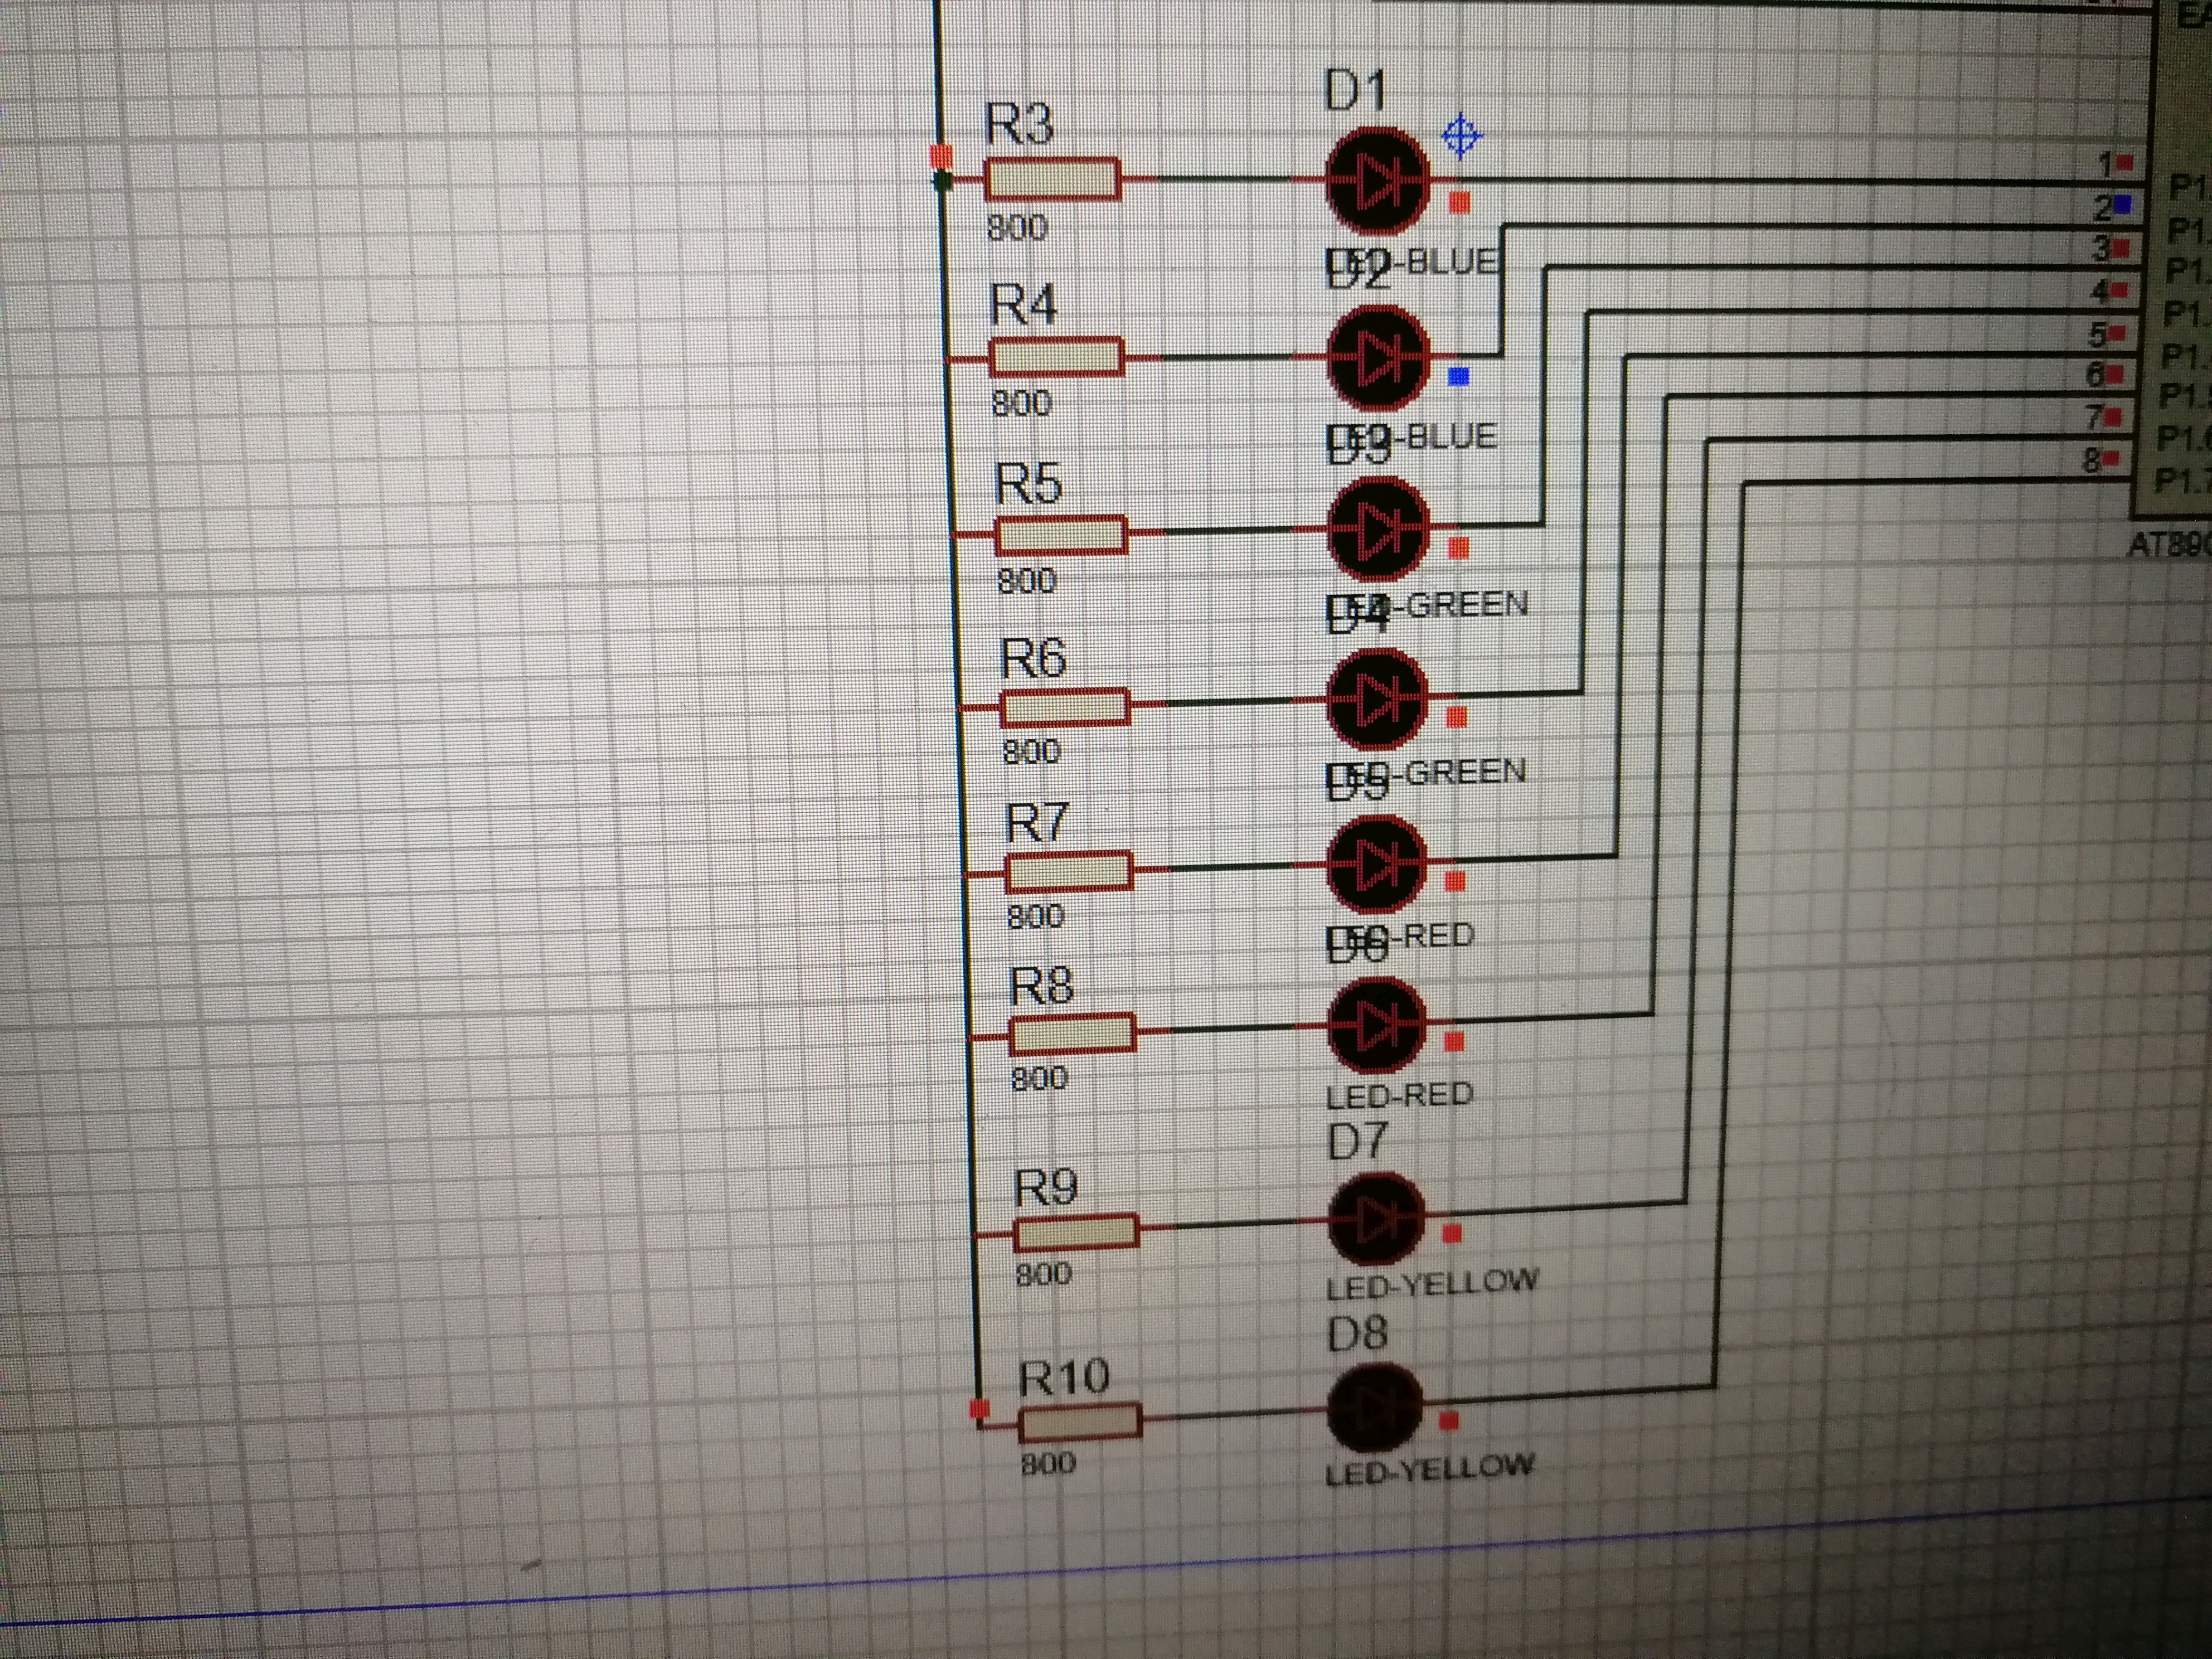Click the D6 LED-RED diode

[1376, 1025]
